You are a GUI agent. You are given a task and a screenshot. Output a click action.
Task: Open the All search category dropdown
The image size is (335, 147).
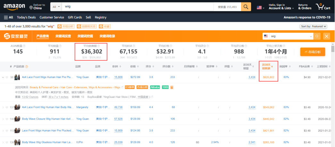(56, 7)
